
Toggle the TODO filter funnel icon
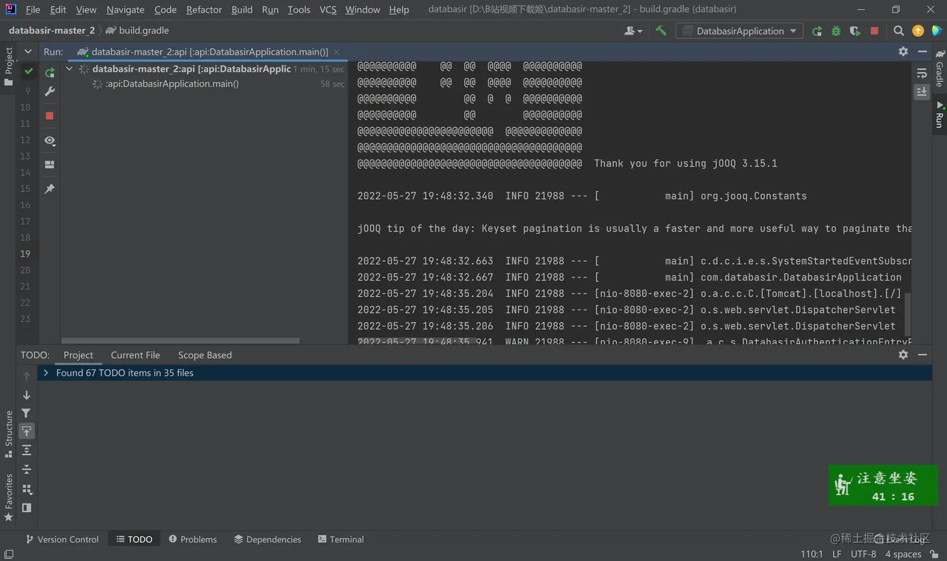click(26, 413)
